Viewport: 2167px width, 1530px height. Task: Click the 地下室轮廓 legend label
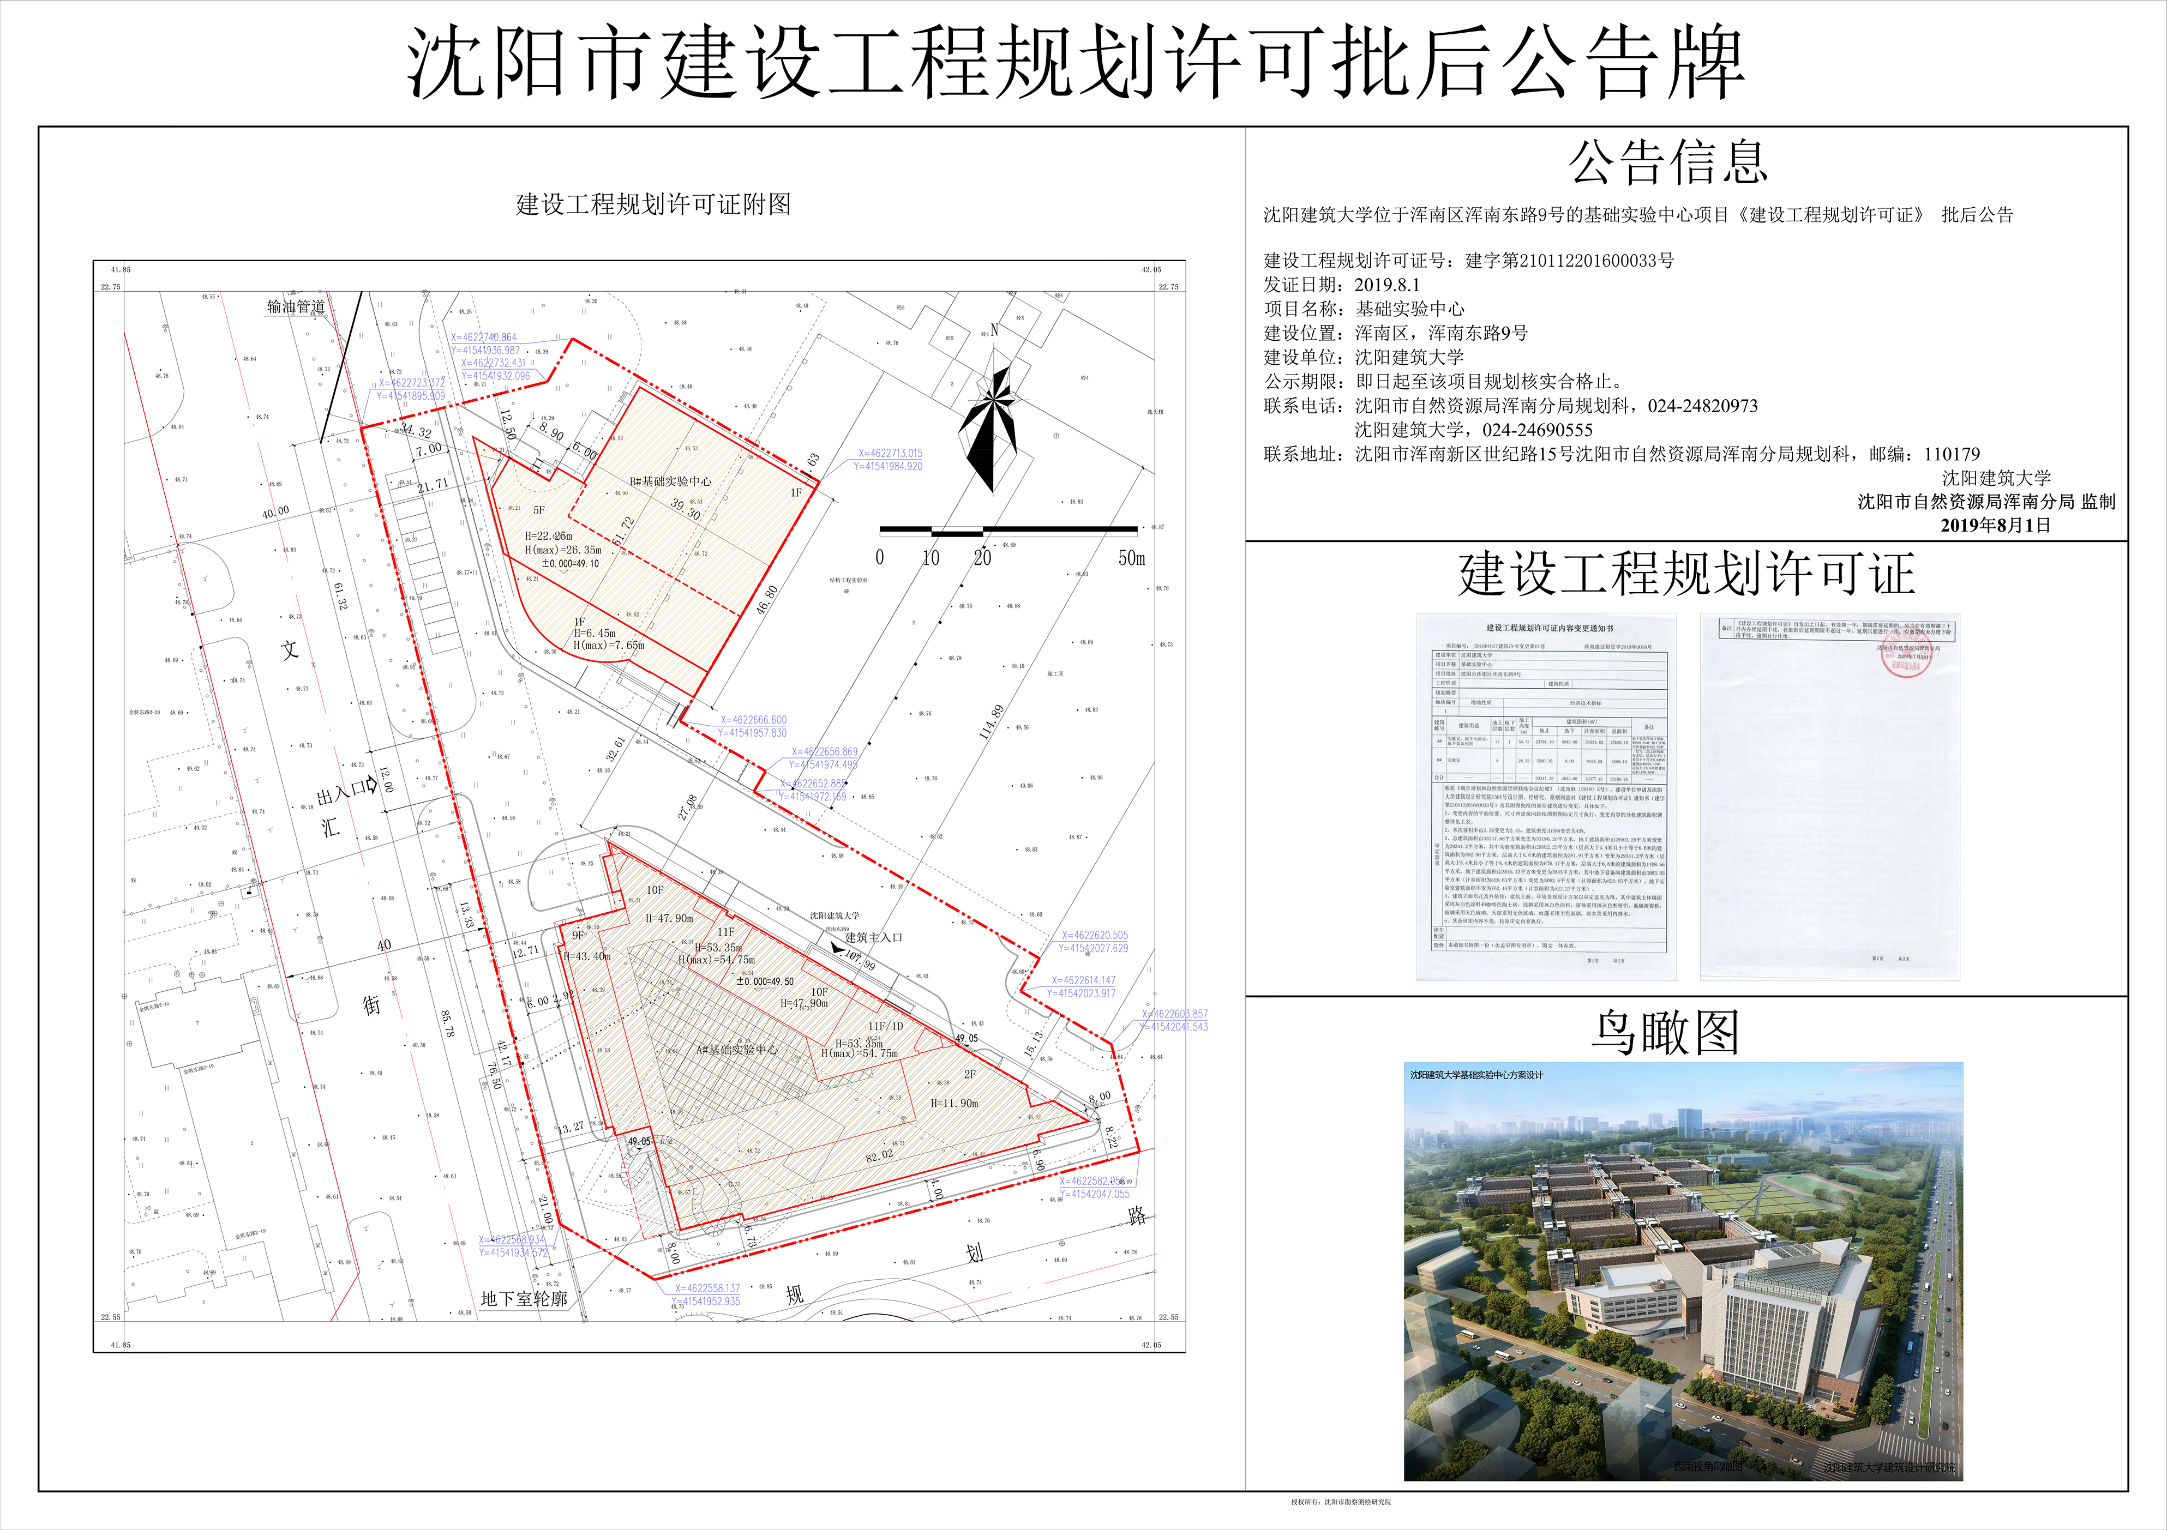click(x=524, y=1299)
